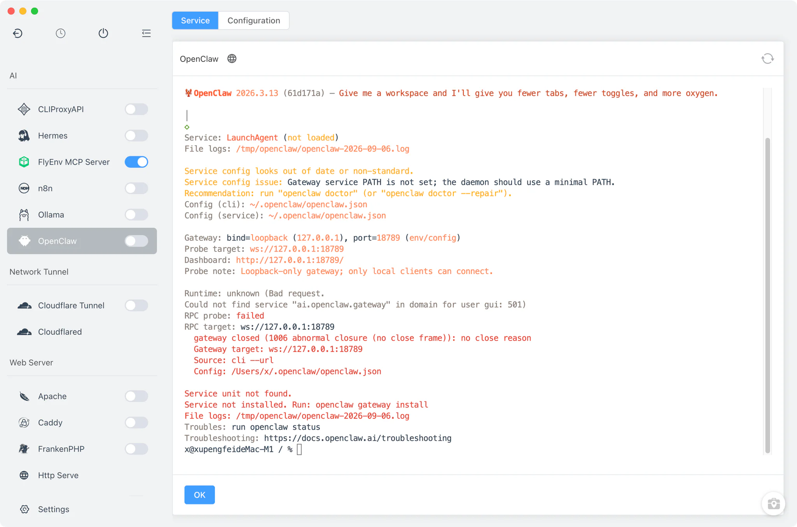Click the 'Probe target: ws://127.0.0.1:18789' line
Image resolution: width=797 pixels, height=527 pixels.
point(264,249)
